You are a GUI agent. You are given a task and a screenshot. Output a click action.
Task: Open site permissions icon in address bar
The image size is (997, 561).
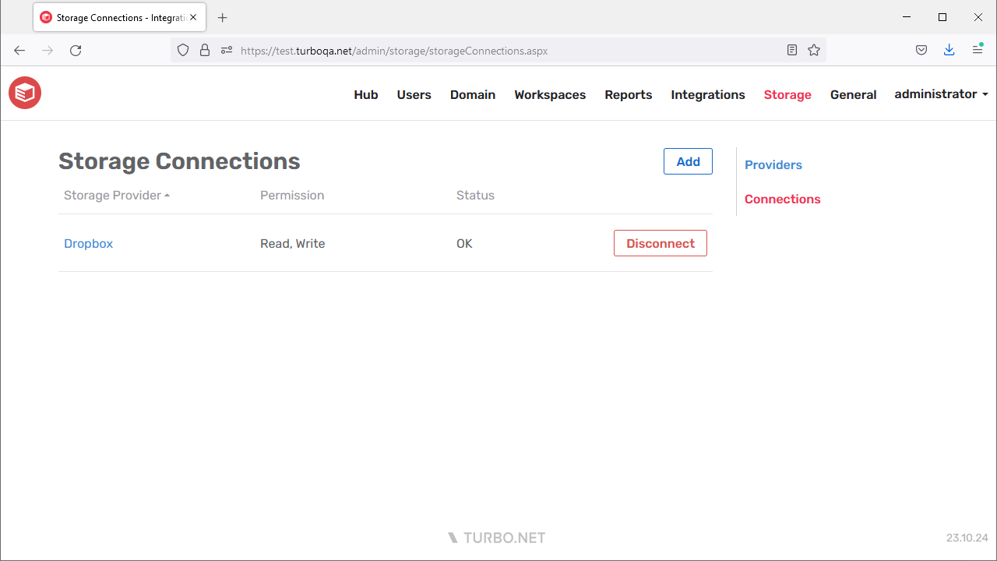227,51
